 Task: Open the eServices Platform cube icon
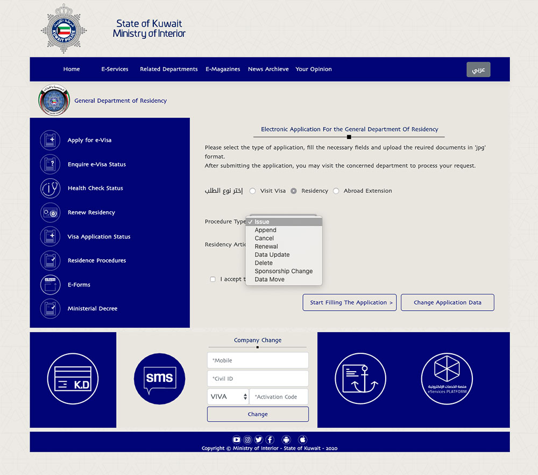tap(447, 379)
